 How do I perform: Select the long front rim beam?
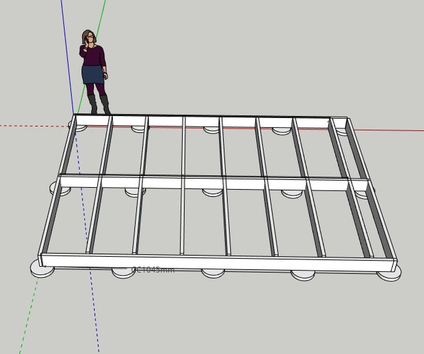tap(218, 262)
